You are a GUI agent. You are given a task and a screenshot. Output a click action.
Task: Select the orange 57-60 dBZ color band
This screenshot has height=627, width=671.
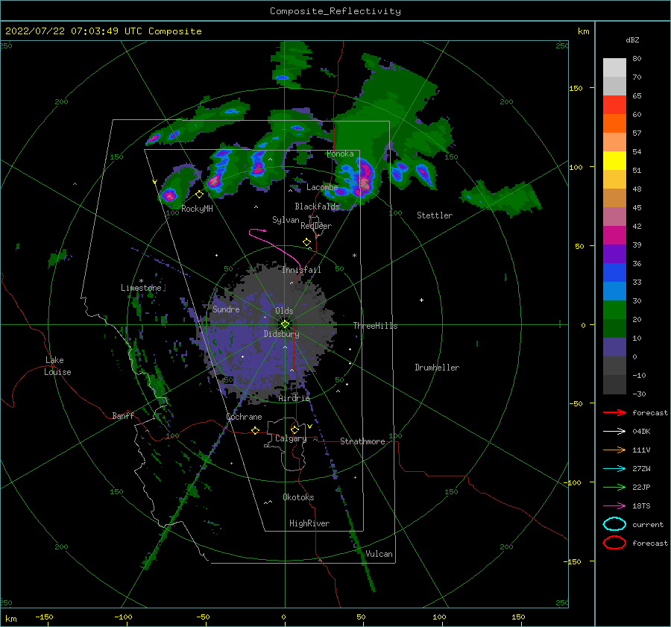(x=614, y=124)
